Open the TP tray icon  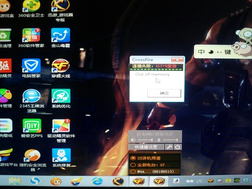[x=219, y=181]
